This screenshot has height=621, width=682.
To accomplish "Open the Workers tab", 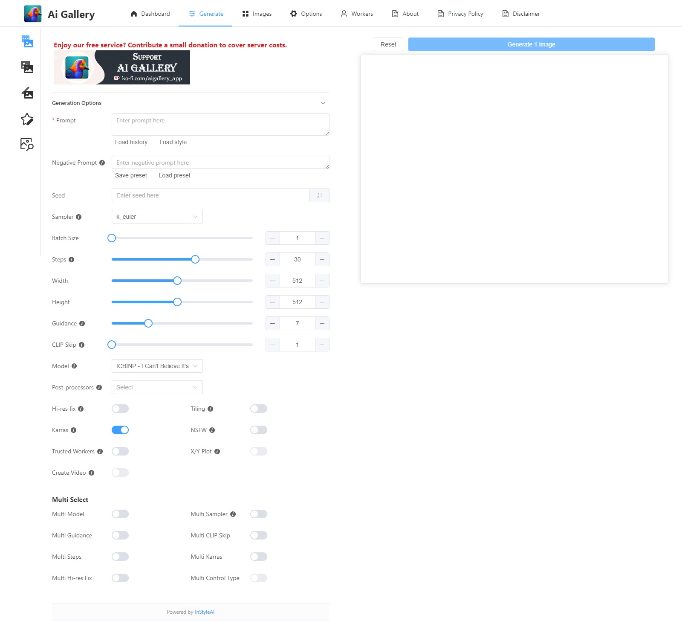I will pos(357,14).
